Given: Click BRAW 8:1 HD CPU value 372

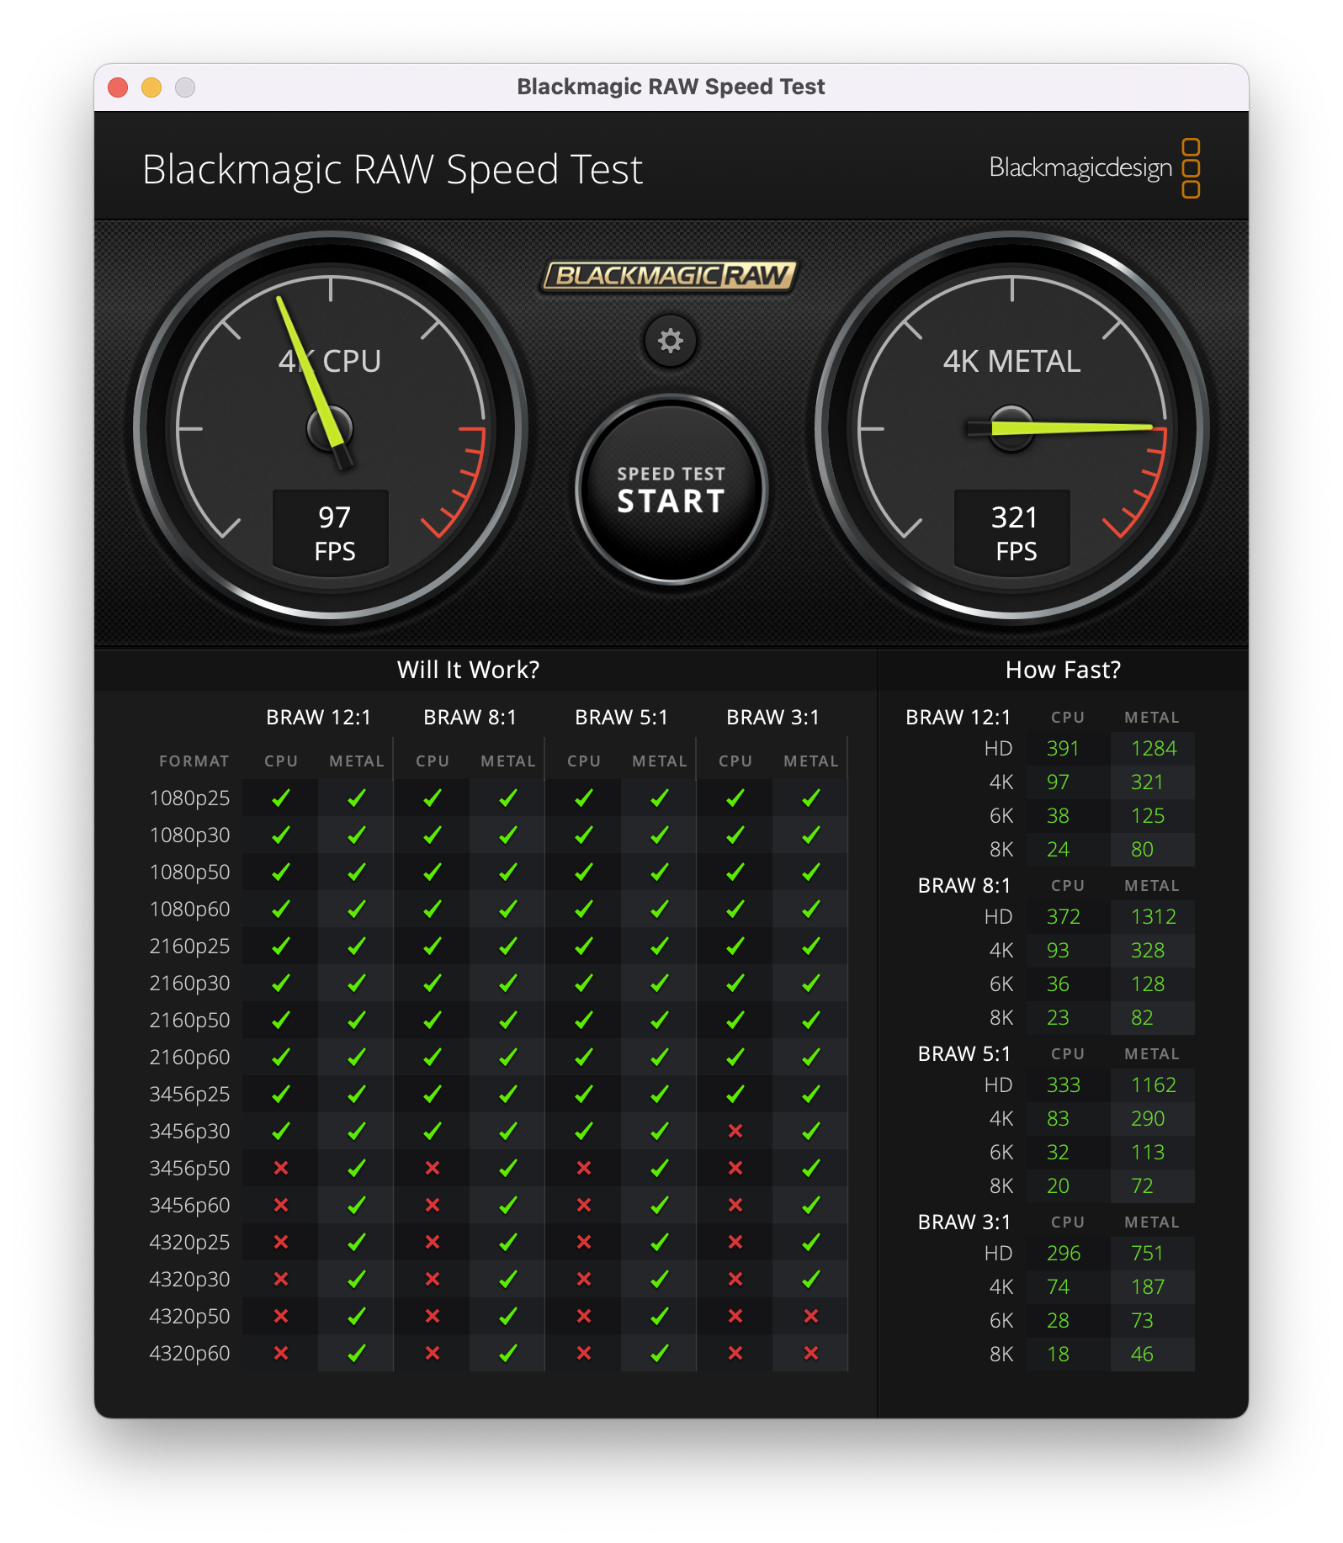Looking at the screenshot, I should tap(1064, 916).
